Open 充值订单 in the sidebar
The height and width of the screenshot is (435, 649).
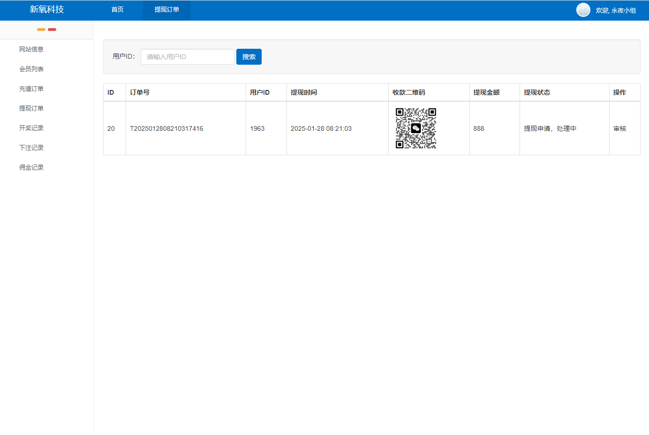(x=31, y=88)
